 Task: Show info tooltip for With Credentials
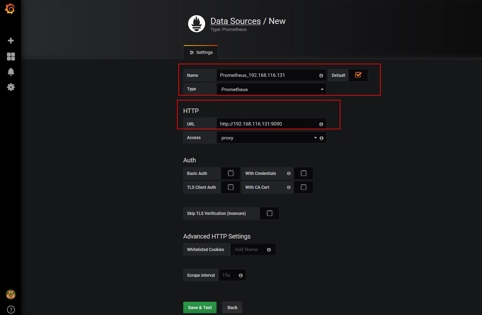click(x=289, y=173)
